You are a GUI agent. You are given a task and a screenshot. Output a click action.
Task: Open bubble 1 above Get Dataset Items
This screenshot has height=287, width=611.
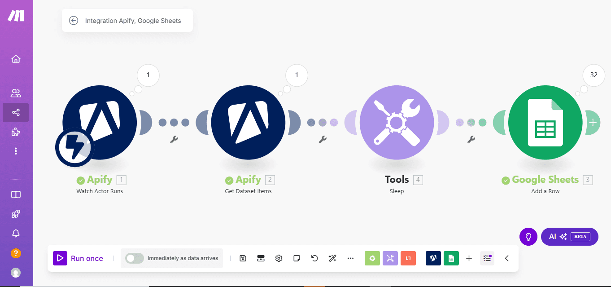coord(297,75)
